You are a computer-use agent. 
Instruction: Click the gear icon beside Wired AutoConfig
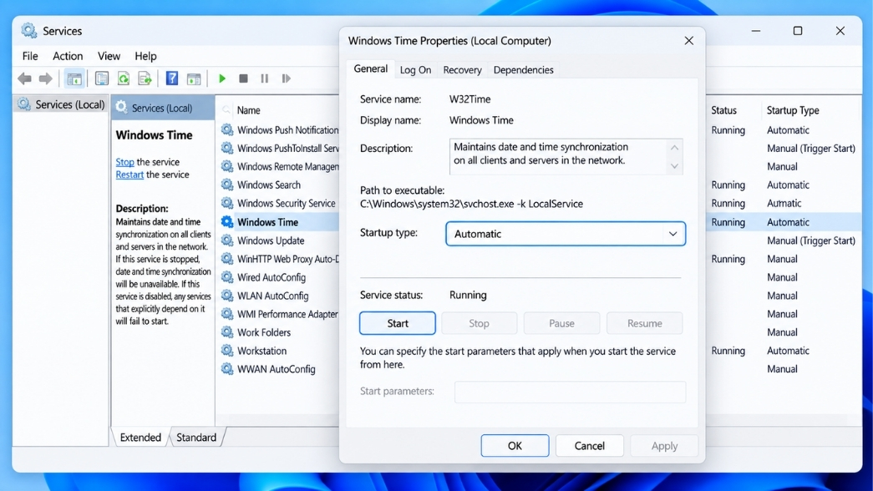[x=227, y=277]
